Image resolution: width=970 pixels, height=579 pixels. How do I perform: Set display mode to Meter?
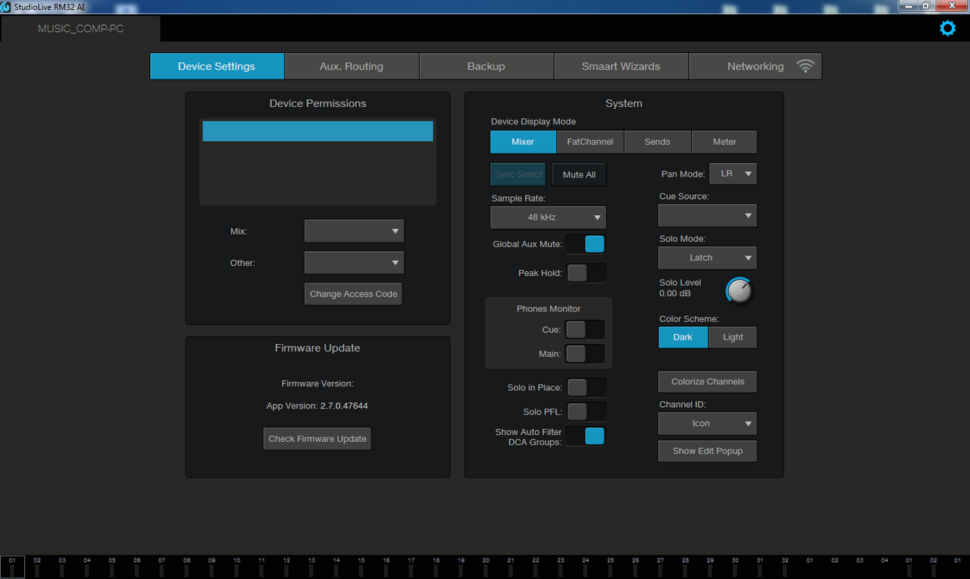[724, 142]
